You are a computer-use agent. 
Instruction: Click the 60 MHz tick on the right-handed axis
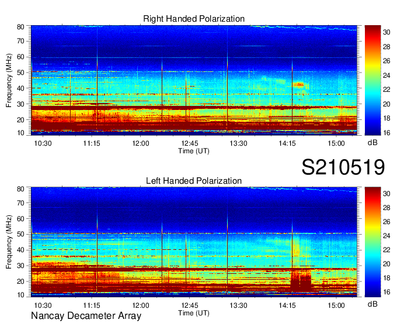click(x=20, y=57)
